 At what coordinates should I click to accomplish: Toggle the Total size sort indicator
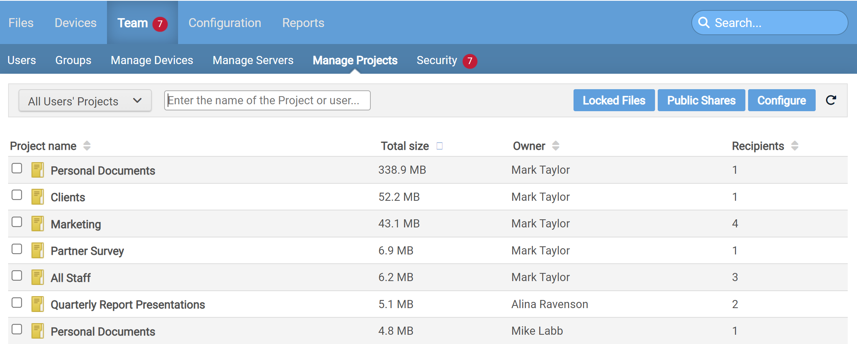pos(439,146)
